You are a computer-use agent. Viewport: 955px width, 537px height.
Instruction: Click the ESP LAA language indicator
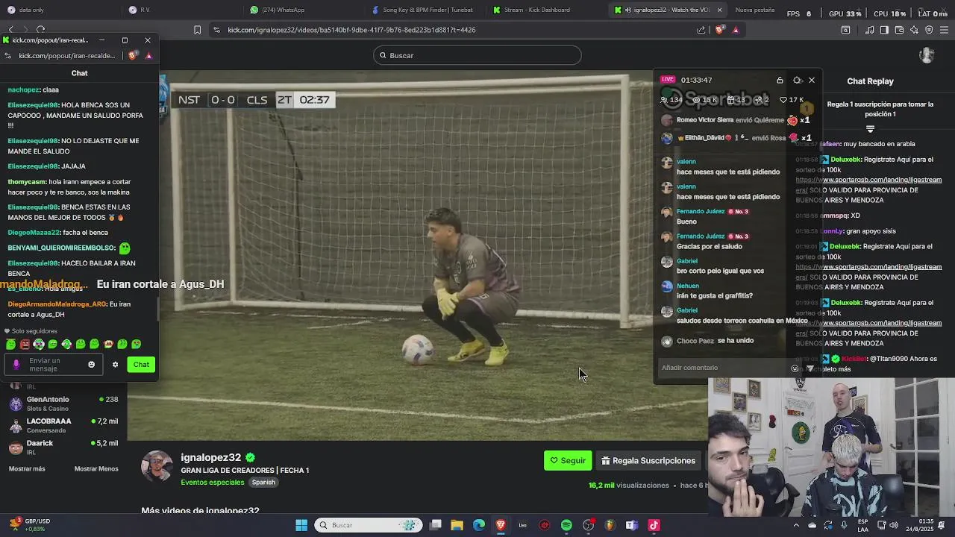point(862,525)
